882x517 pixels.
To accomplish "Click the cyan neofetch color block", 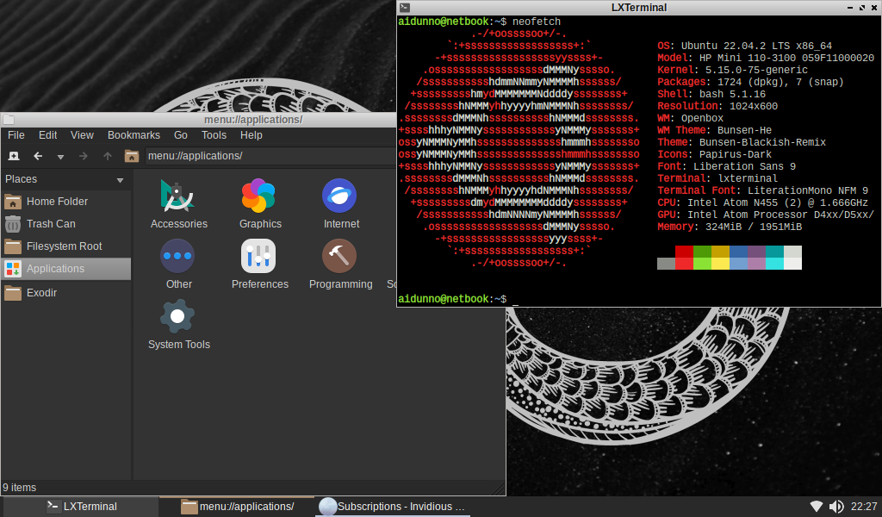I will coord(774,264).
